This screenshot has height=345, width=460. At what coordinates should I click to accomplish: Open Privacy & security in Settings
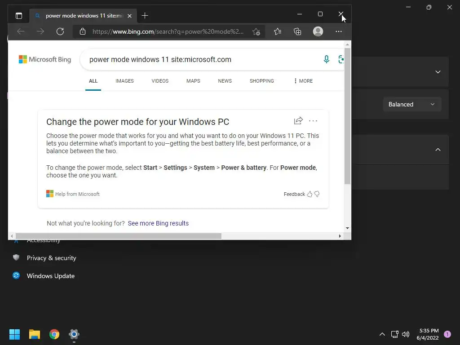pyautogui.click(x=44, y=258)
